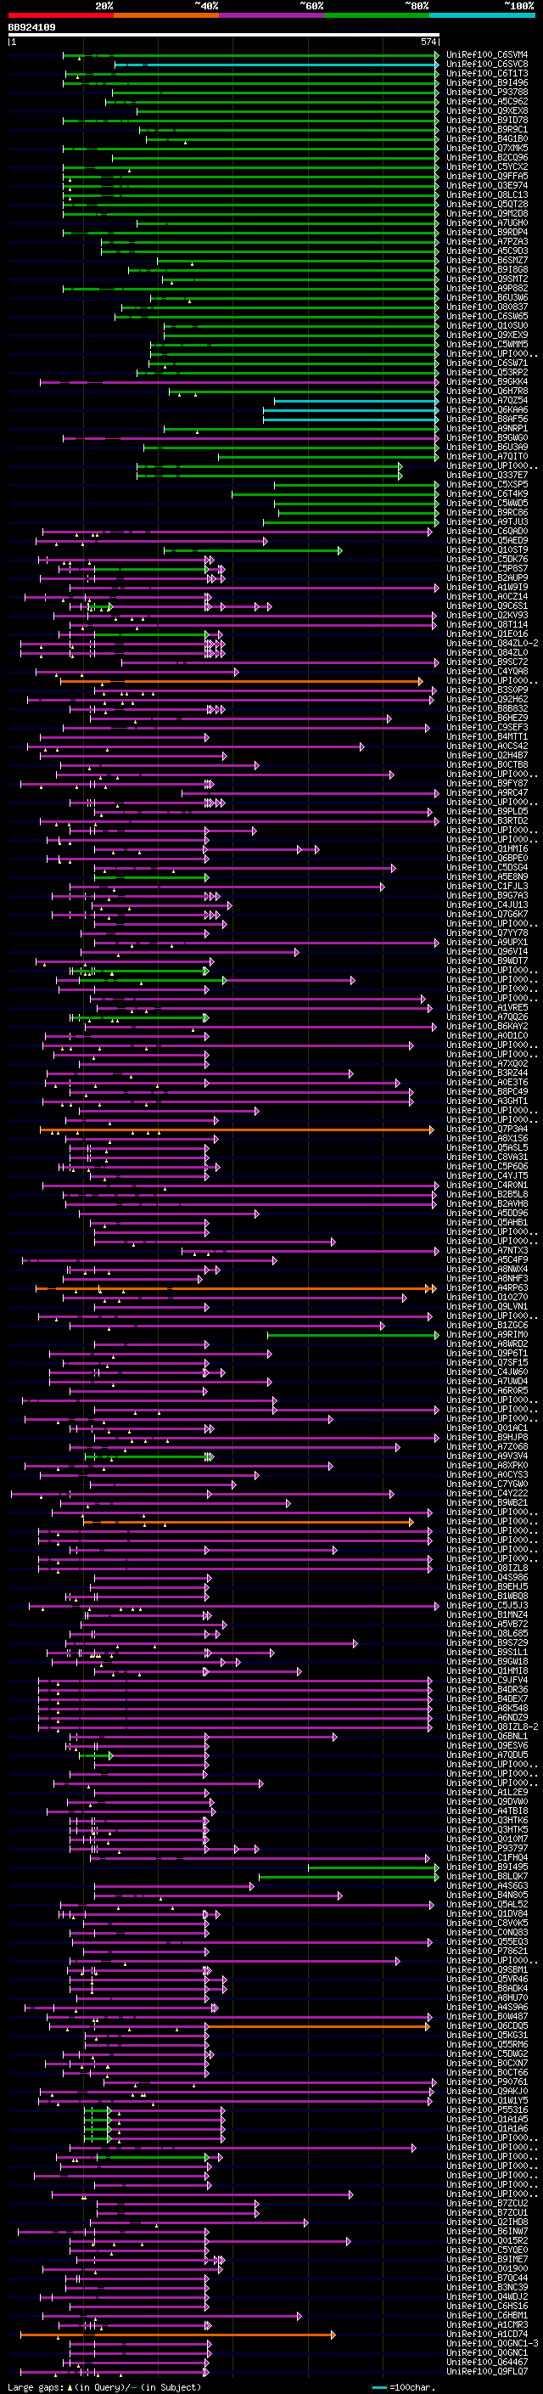This screenshot has width=543, height=2394.
Task: Select the UniRef100_Q0GNC1-3 label
Action: pyautogui.click(x=492, y=2343)
